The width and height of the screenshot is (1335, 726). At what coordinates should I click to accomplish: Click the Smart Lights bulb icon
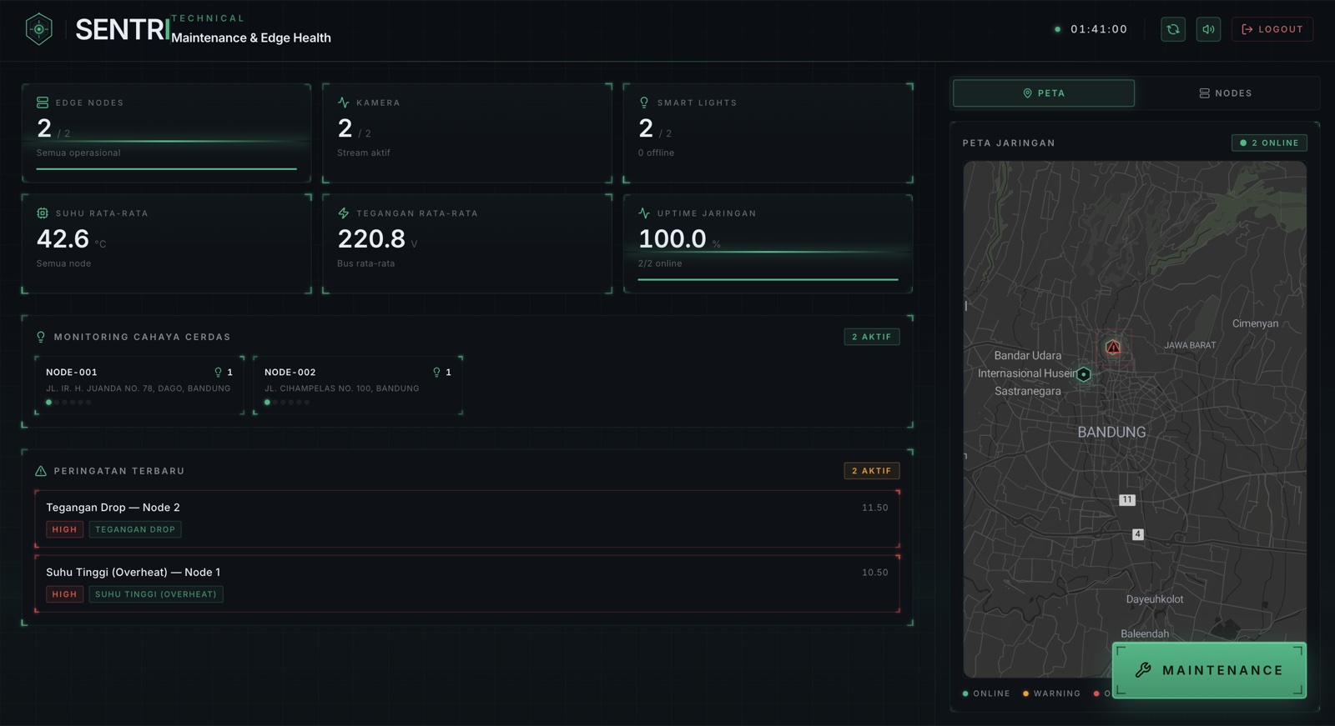click(644, 103)
